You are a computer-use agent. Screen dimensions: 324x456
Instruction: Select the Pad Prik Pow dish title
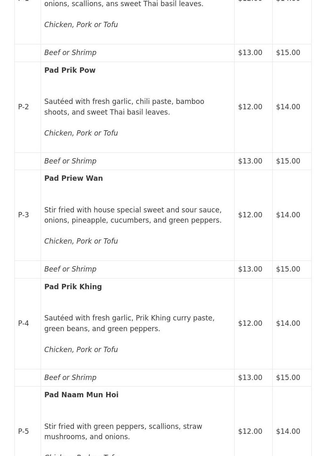click(x=70, y=70)
